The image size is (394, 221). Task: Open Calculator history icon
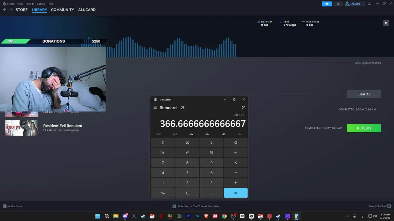(x=243, y=108)
